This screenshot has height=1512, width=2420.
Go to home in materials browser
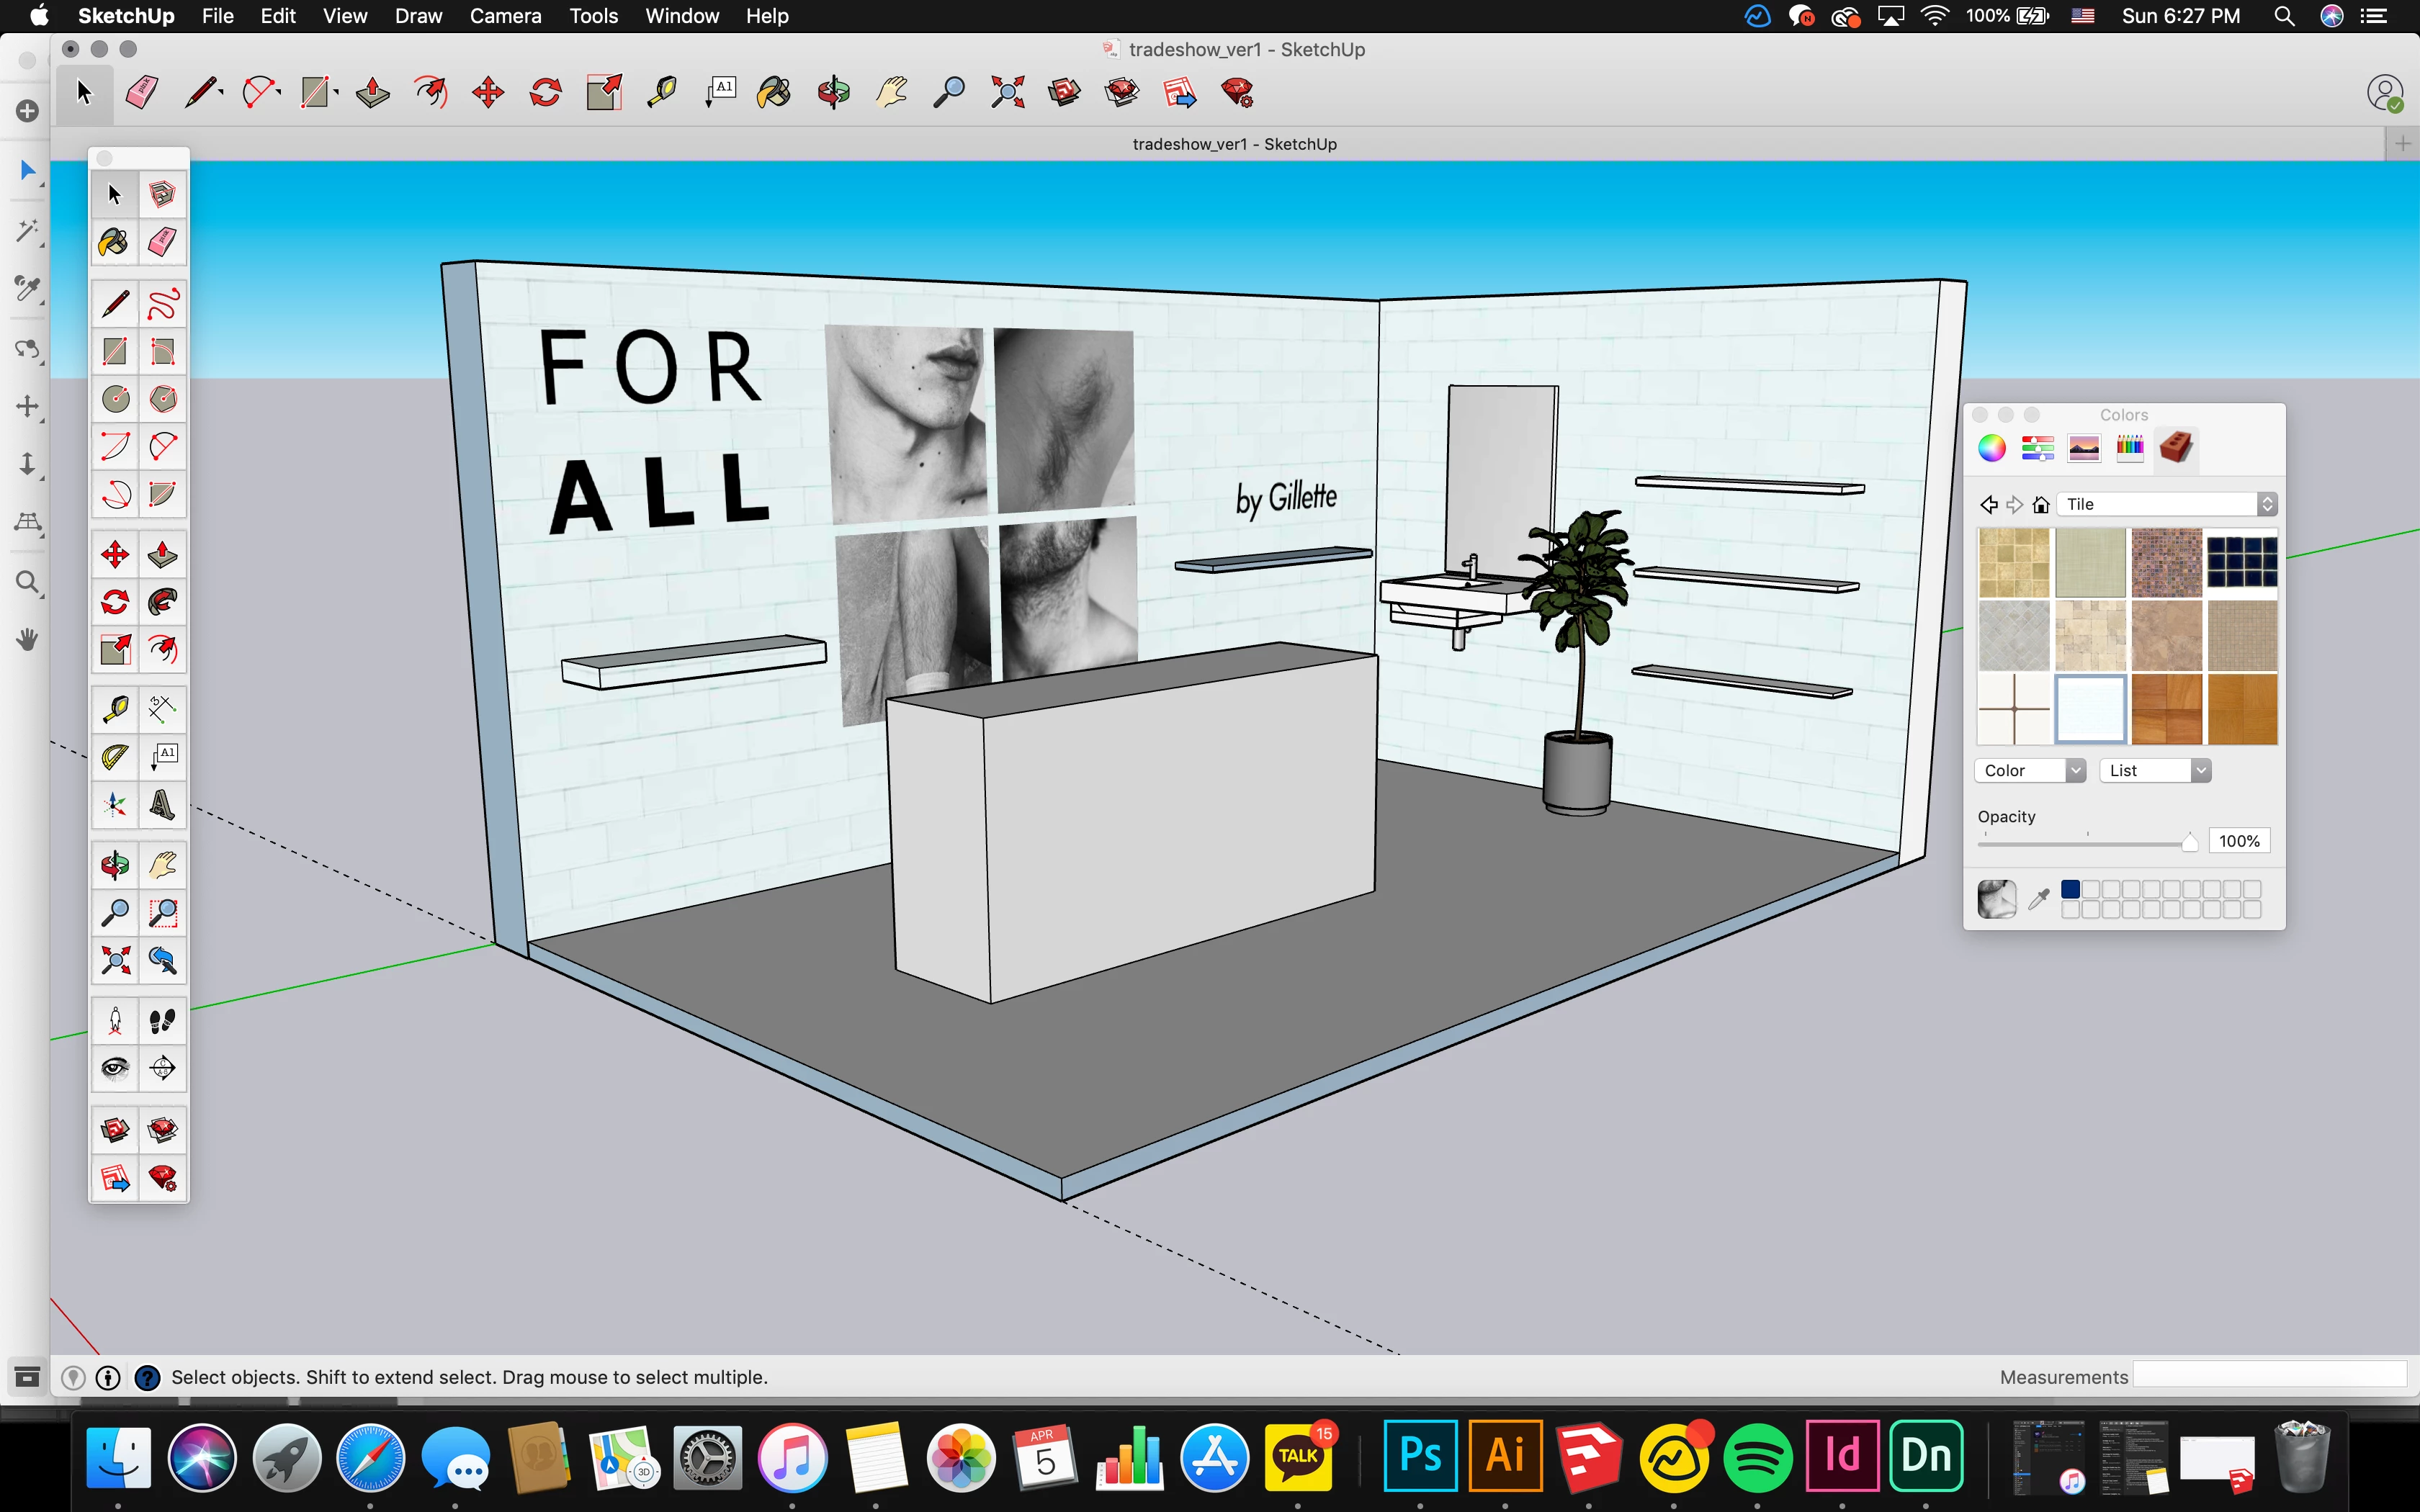pos(2041,504)
